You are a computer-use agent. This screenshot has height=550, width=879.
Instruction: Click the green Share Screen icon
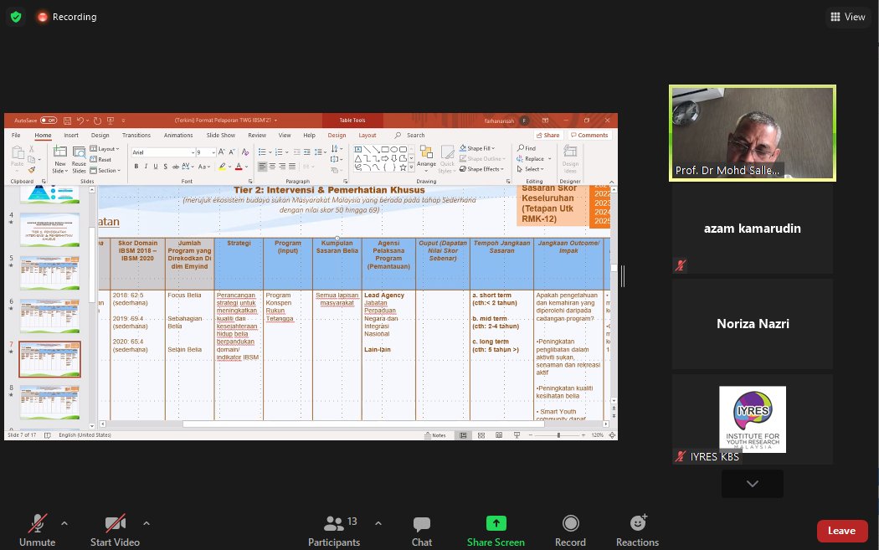click(x=496, y=523)
